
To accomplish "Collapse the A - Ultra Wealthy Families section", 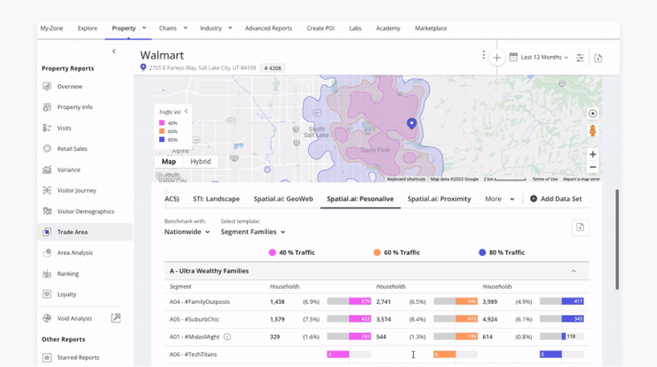I will tap(574, 271).
